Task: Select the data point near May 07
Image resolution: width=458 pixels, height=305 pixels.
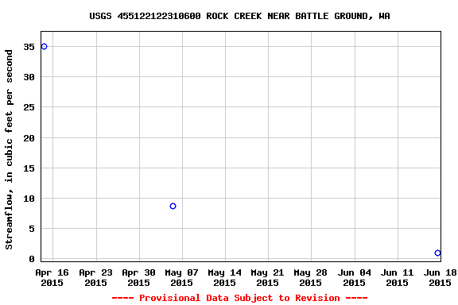Action: click(x=173, y=206)
